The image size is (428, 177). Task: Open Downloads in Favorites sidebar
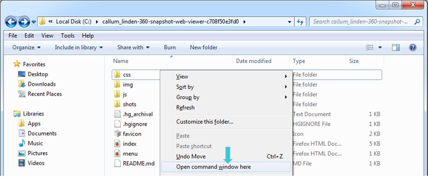(41, 84)
